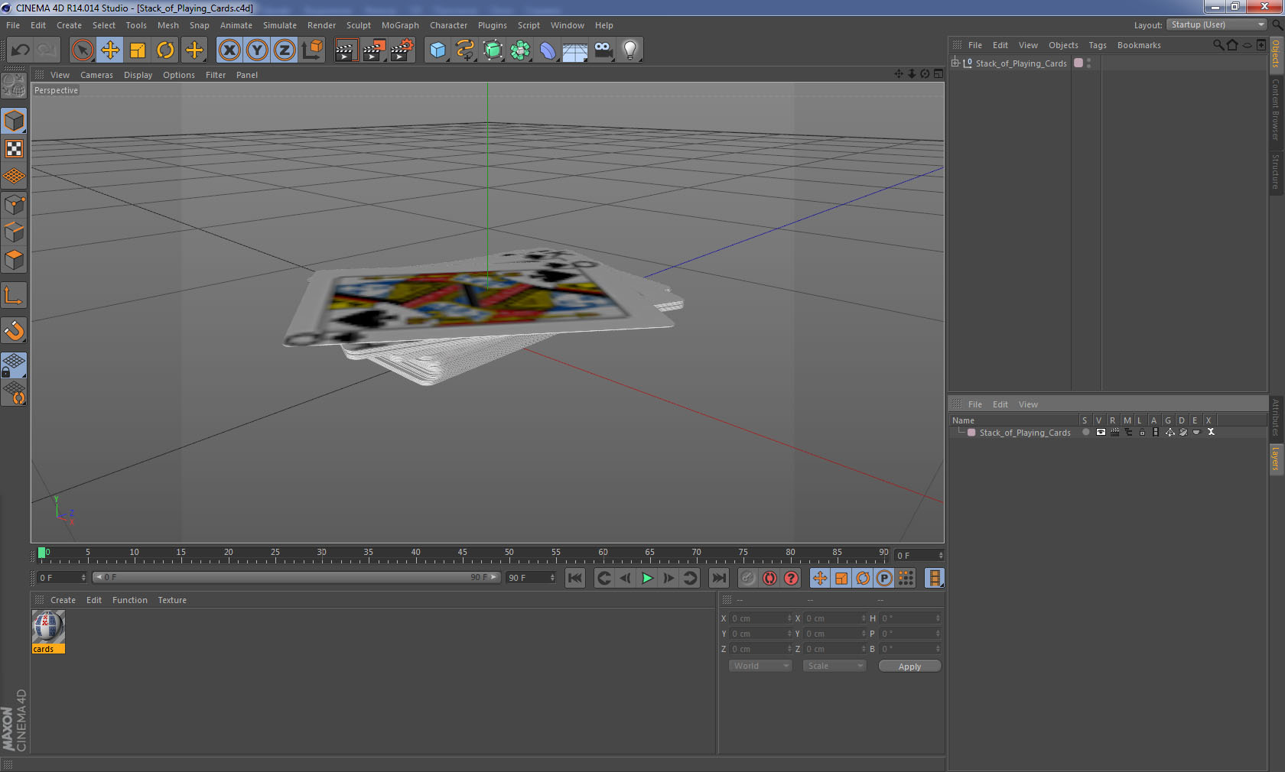Switch coordinate system world/object icon
This screenshot has width=1285, height=772.
point(312,50)
